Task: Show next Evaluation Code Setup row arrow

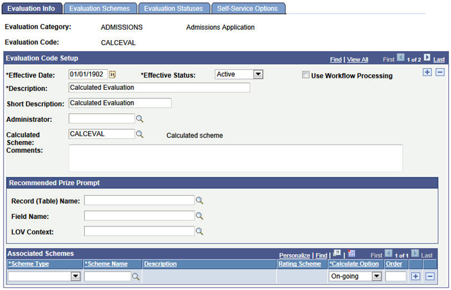Action: pos(427,58)
